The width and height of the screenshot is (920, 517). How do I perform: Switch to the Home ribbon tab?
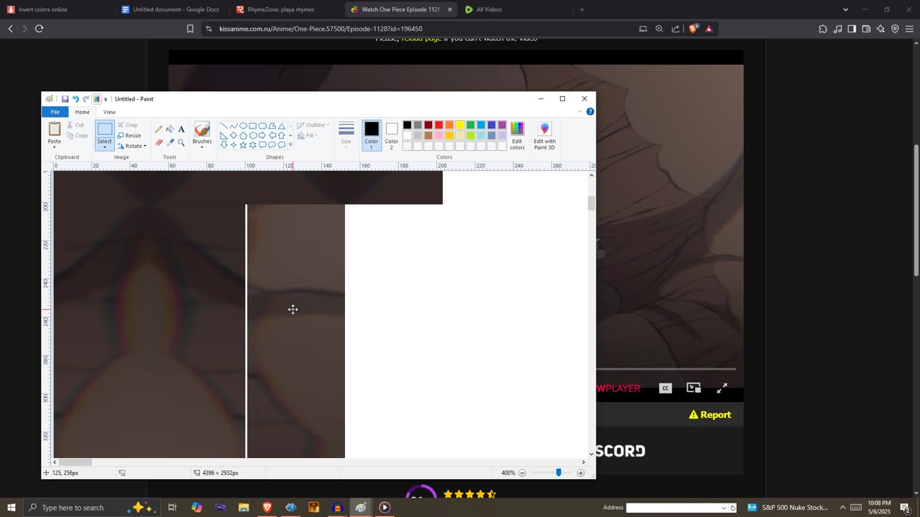[83, 112]
